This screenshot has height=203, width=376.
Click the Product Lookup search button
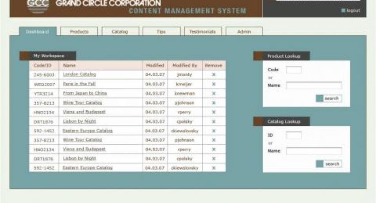(x=329, y=98)
